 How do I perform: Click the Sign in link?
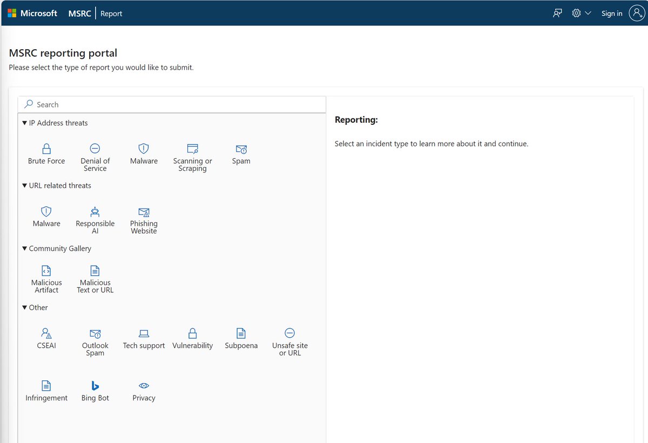612,14
